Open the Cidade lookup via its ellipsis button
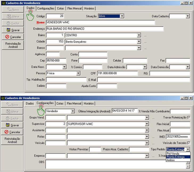 click(145, 42)
